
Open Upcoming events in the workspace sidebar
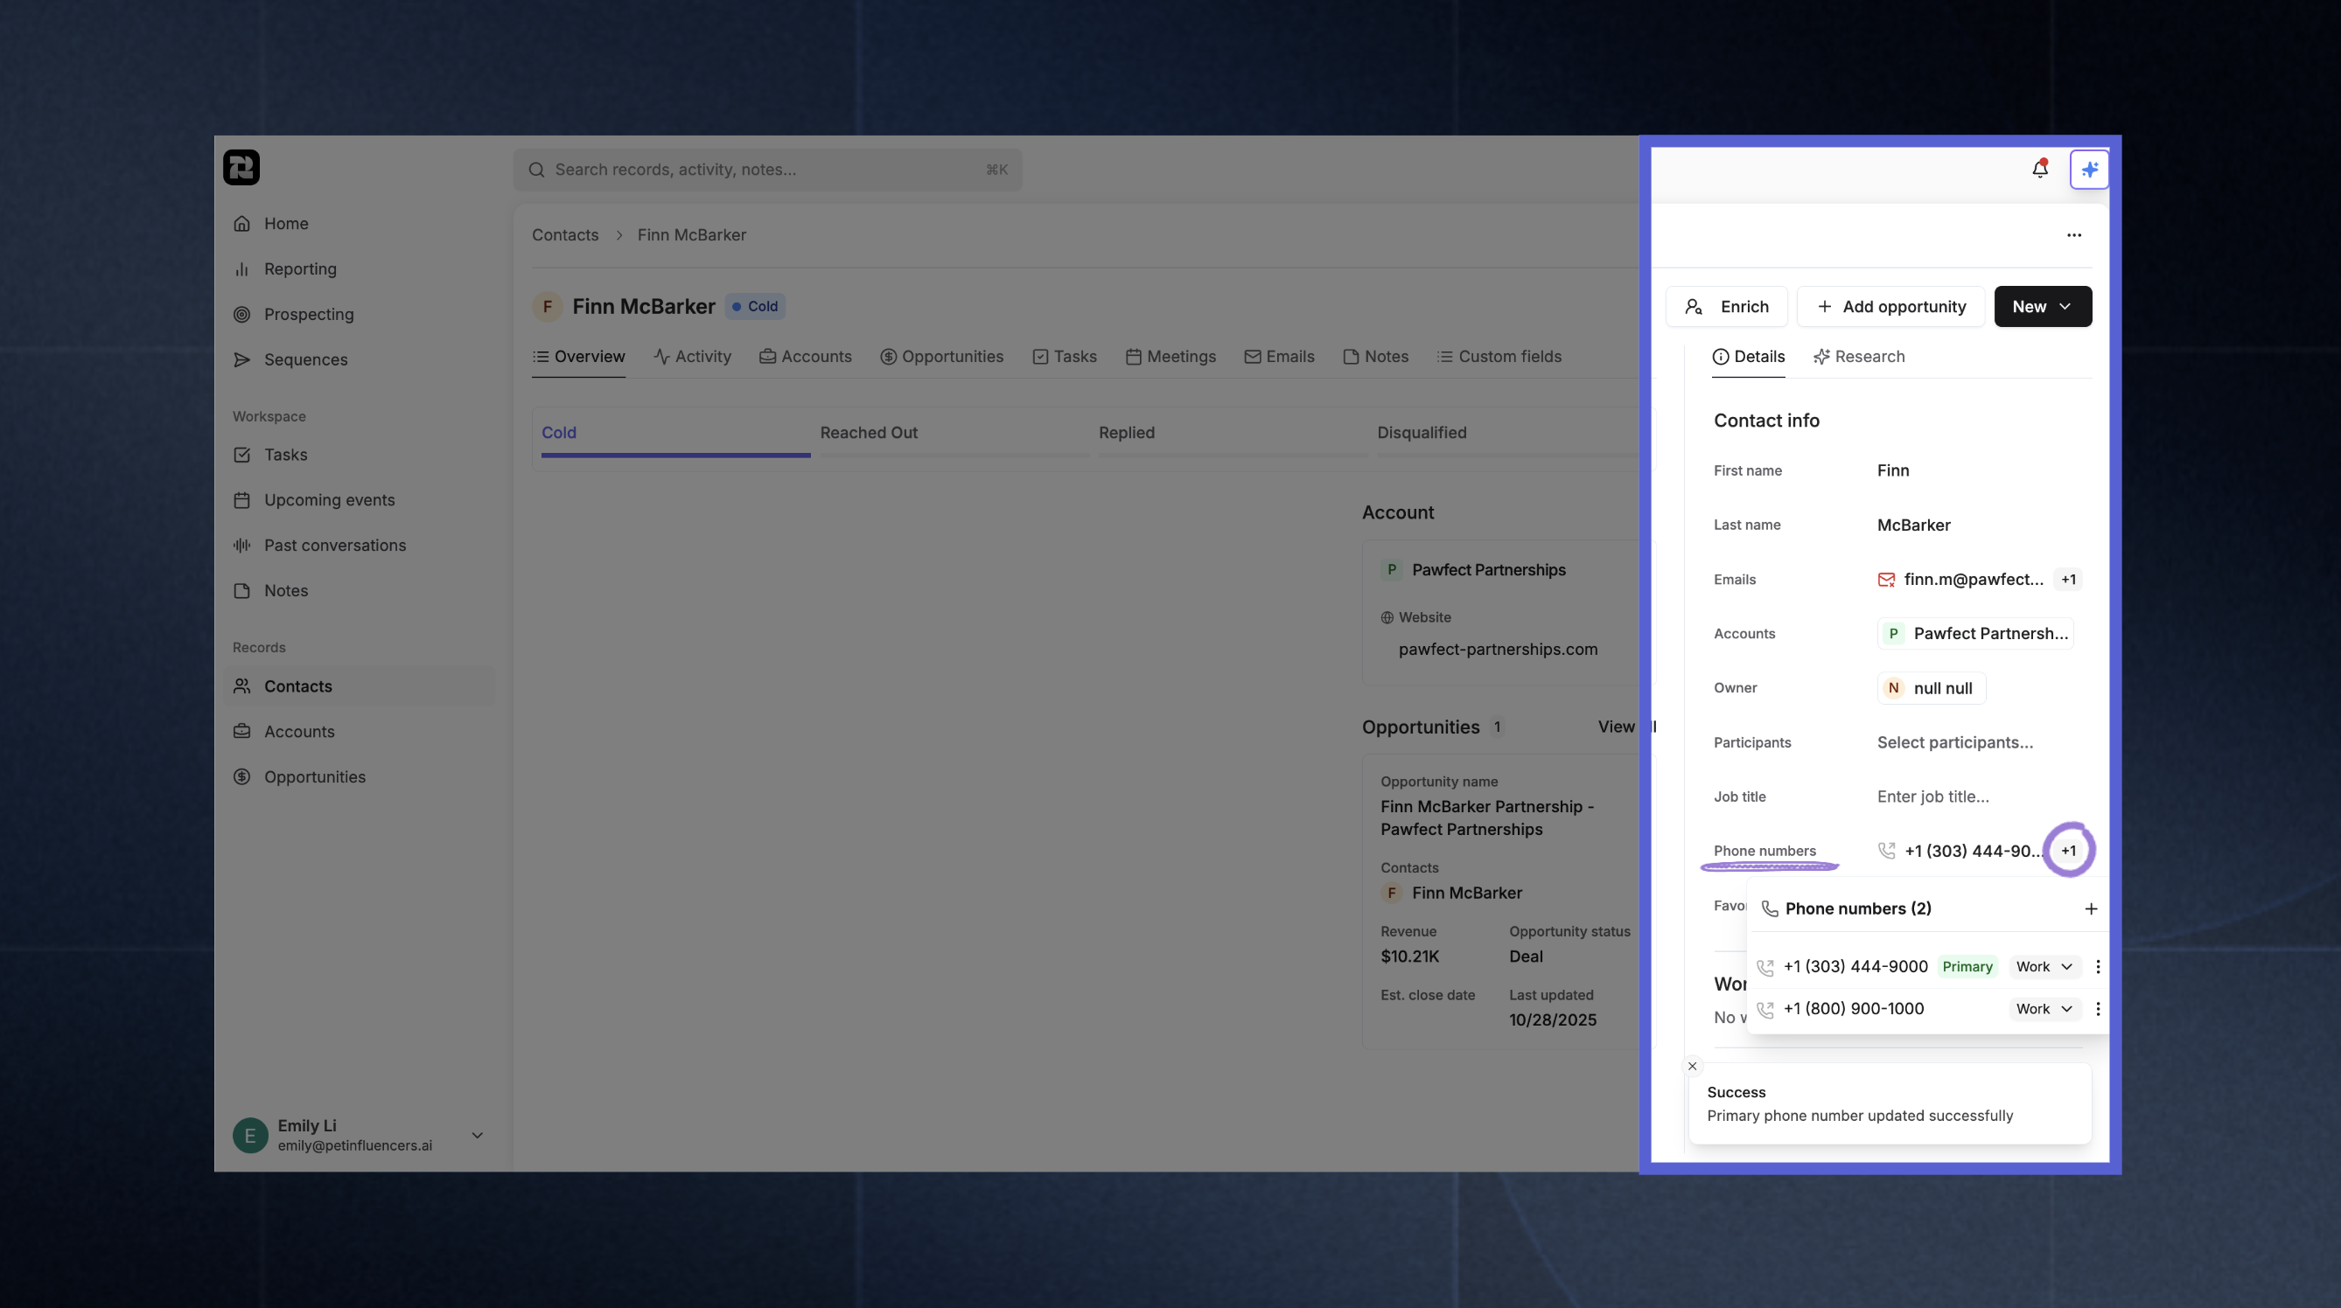[329, 499]
